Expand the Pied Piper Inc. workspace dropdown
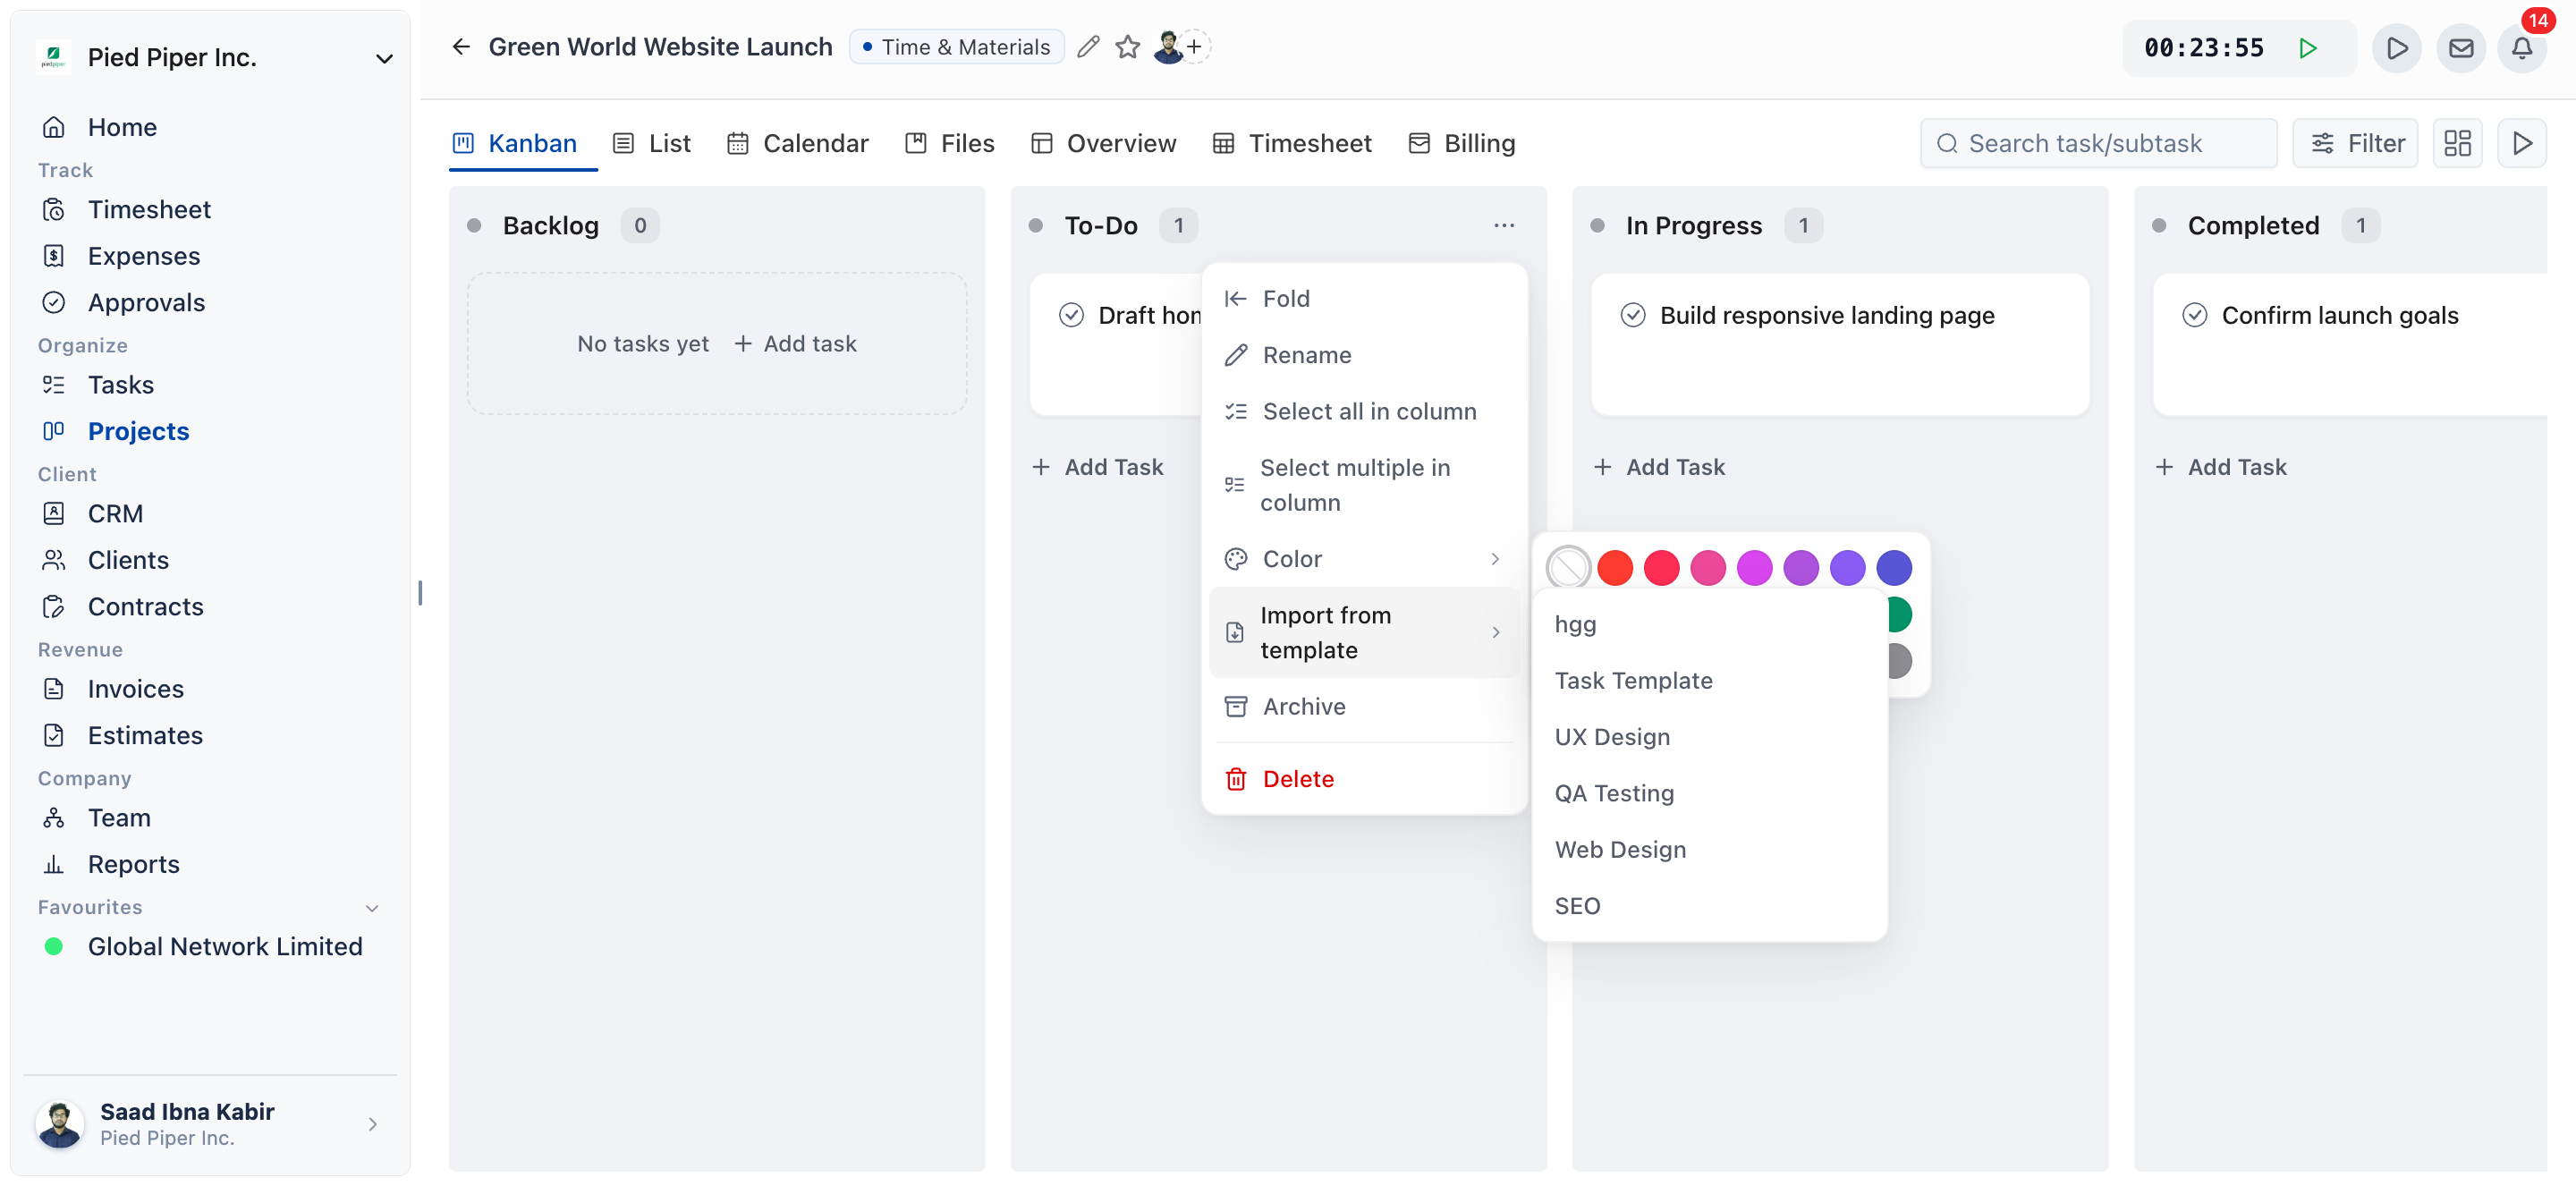 (x=383, y=58)
